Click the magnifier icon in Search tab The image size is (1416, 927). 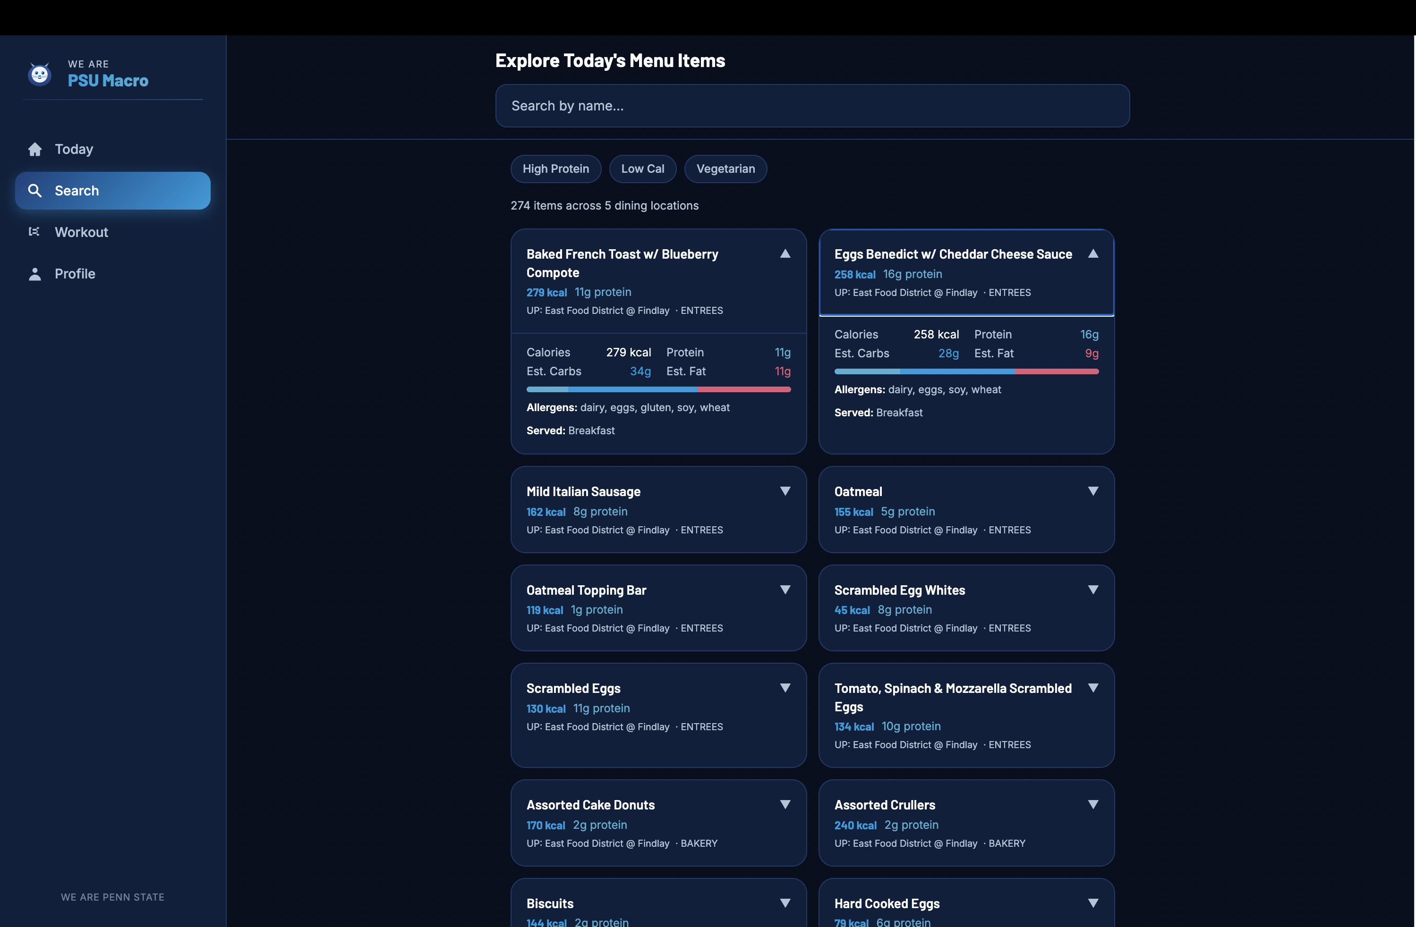click(x=35, y=190)
